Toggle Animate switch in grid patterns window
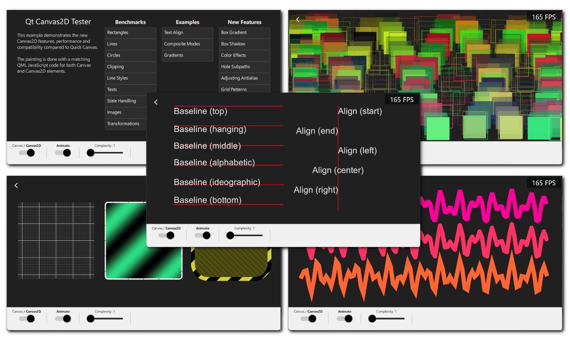This screenshot has width=570, height=342. pyautogui.click(x=63, y=318)
